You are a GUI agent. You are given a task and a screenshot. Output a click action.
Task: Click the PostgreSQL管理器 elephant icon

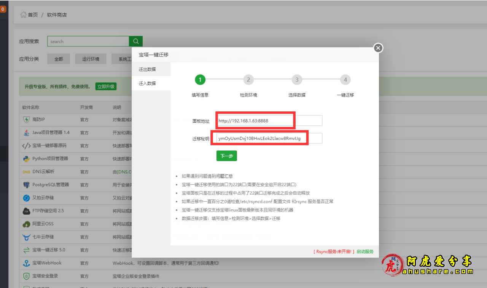(x=26, y=185)
